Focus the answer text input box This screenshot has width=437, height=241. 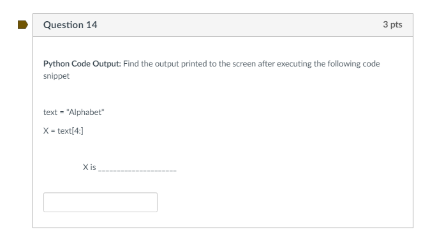(100, 202)
